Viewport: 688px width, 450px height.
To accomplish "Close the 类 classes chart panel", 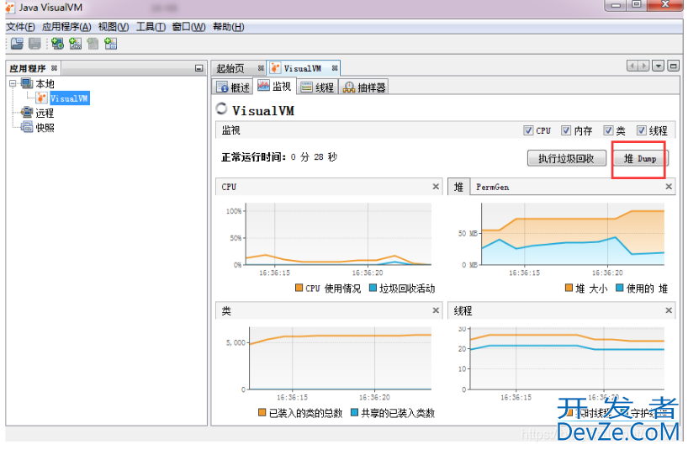I will pyautogui.click(x=436, y=310).
